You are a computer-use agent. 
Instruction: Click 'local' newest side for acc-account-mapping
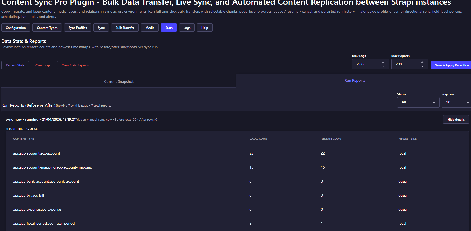coord(402,167)
